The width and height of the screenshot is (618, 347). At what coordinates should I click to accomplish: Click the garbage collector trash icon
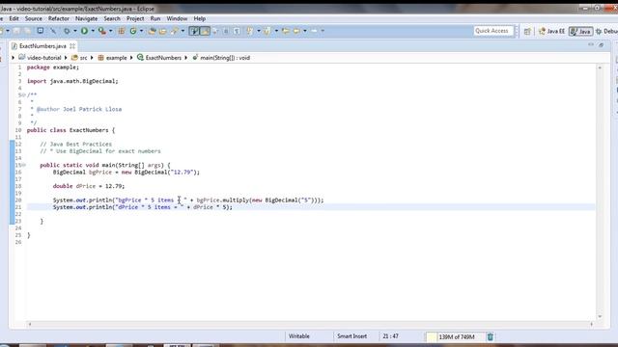click(491, 336)
